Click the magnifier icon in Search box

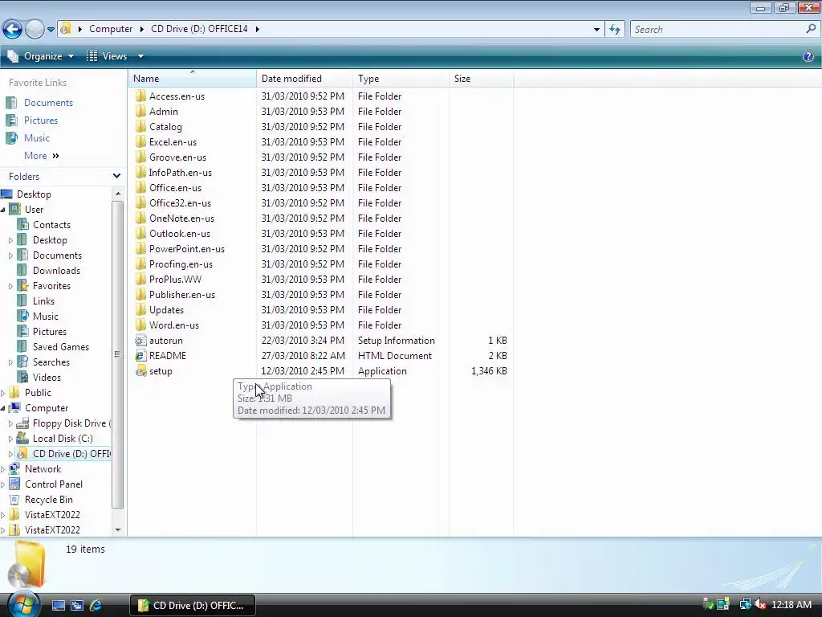811,30
